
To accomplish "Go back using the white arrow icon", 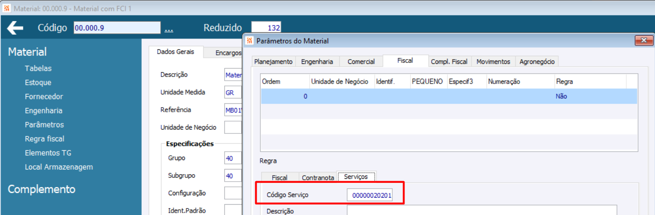I will [x=15, y=28].
